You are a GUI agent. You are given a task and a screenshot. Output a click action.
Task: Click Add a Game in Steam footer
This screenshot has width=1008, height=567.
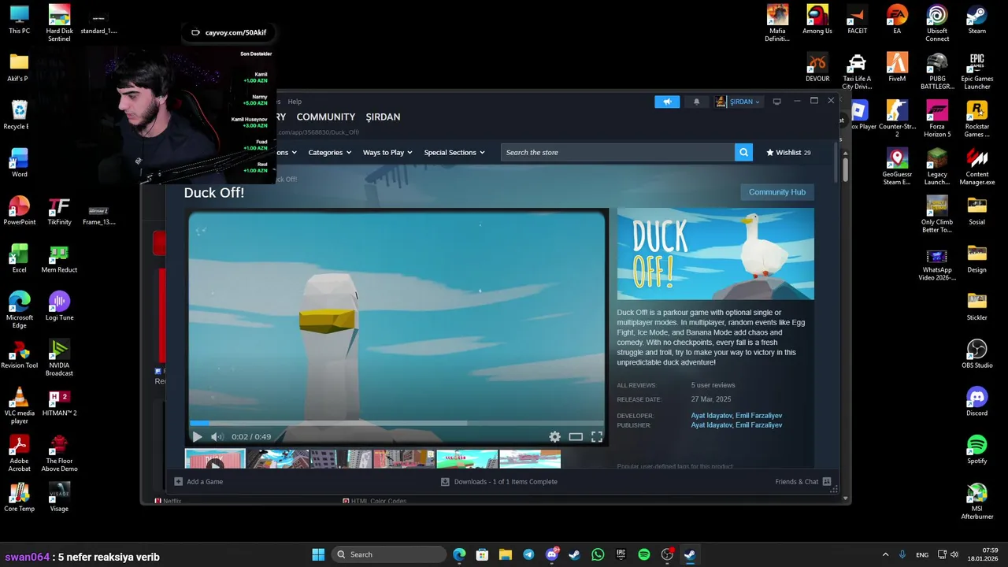[x=198, y=481]
